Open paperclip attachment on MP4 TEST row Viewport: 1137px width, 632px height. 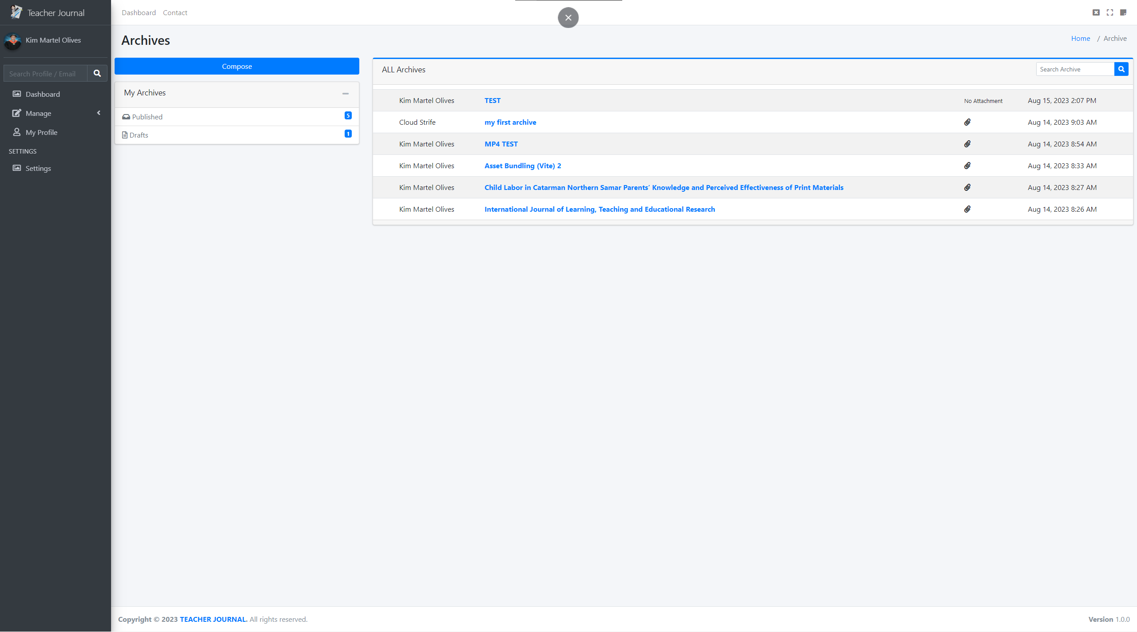click(967, 144)
